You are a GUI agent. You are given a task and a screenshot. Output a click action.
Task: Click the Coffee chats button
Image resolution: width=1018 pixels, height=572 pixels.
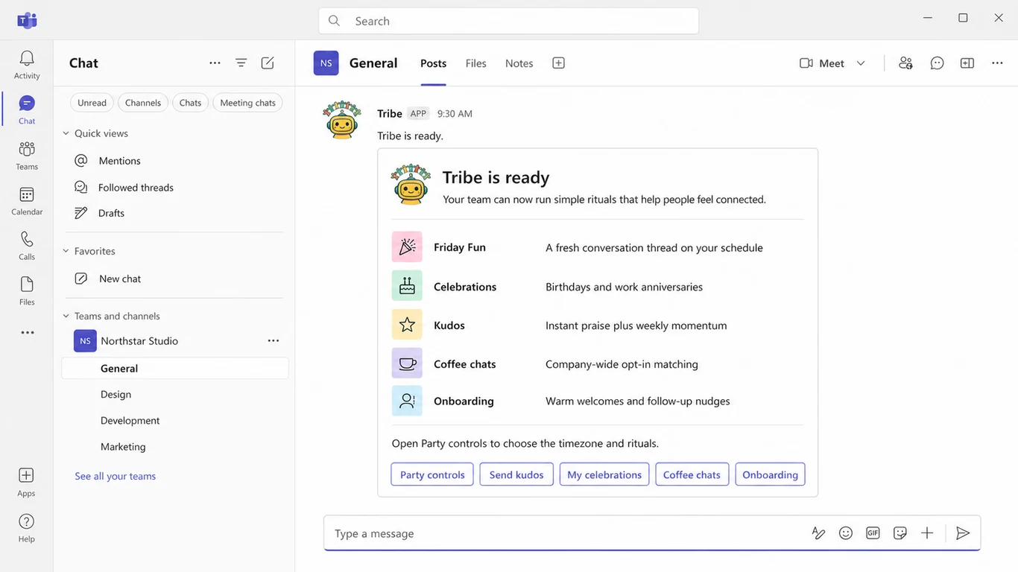692,474
